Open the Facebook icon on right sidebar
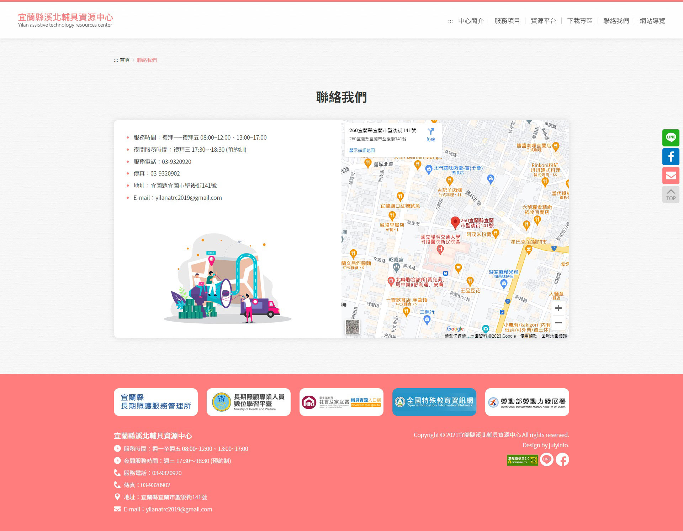 tap(671, 156)
